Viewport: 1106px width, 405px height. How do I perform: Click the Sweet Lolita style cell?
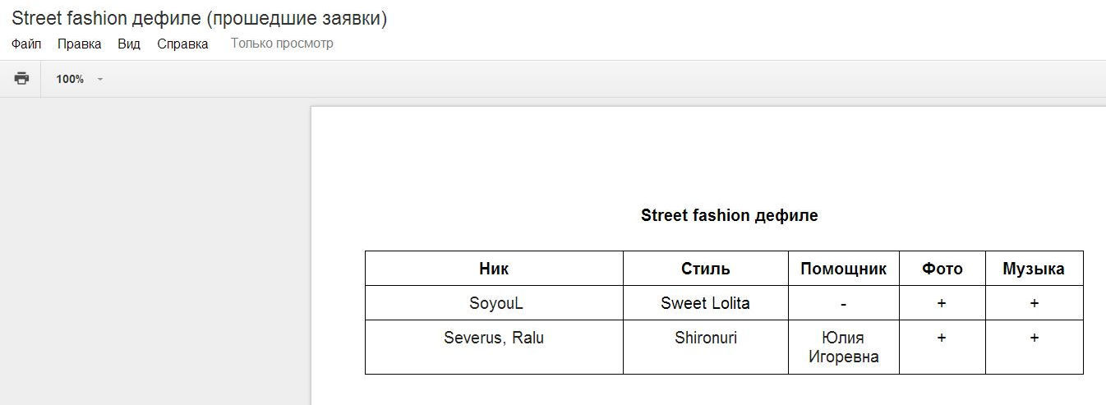(x=705, y=303)
